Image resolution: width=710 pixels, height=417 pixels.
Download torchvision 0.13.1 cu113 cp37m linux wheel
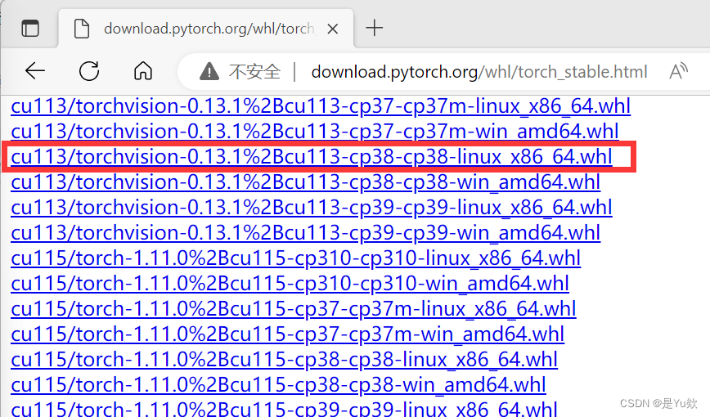tap(321, 106)
